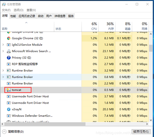
Task: Sort processes by CPU column header
Action: coord(90,26)
